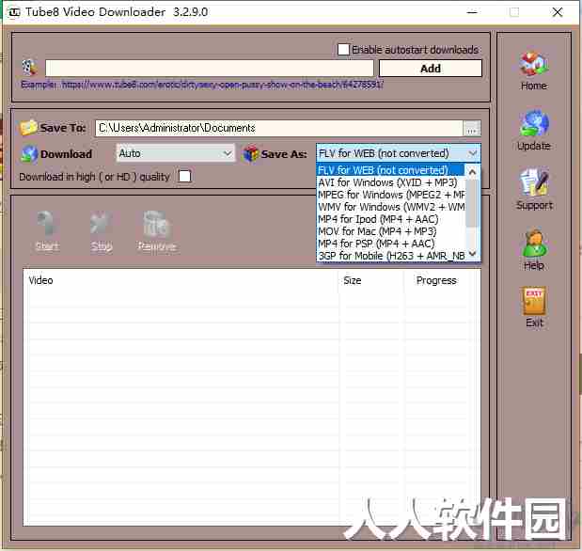Click the Exit door icon
Viewport: 582px width, 551px height.
[x=534, y=301]
